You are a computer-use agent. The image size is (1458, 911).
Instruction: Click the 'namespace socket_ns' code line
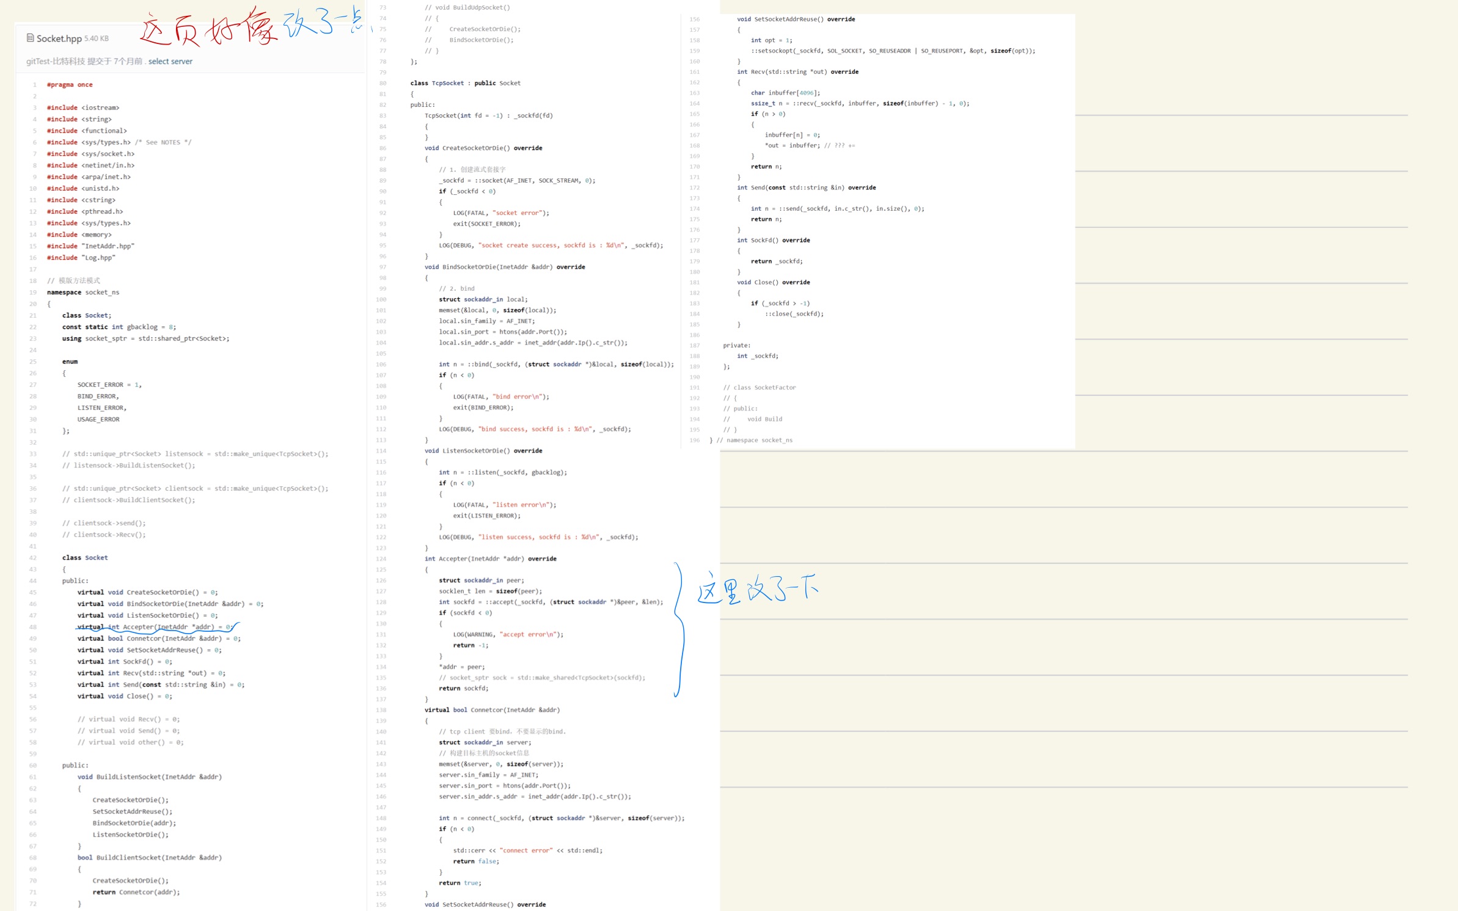pos(83,293)
